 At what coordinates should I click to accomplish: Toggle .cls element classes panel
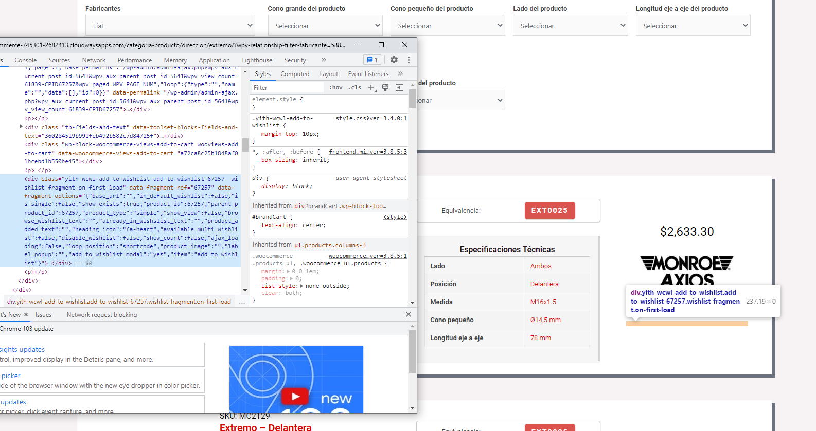coord(354,87)
